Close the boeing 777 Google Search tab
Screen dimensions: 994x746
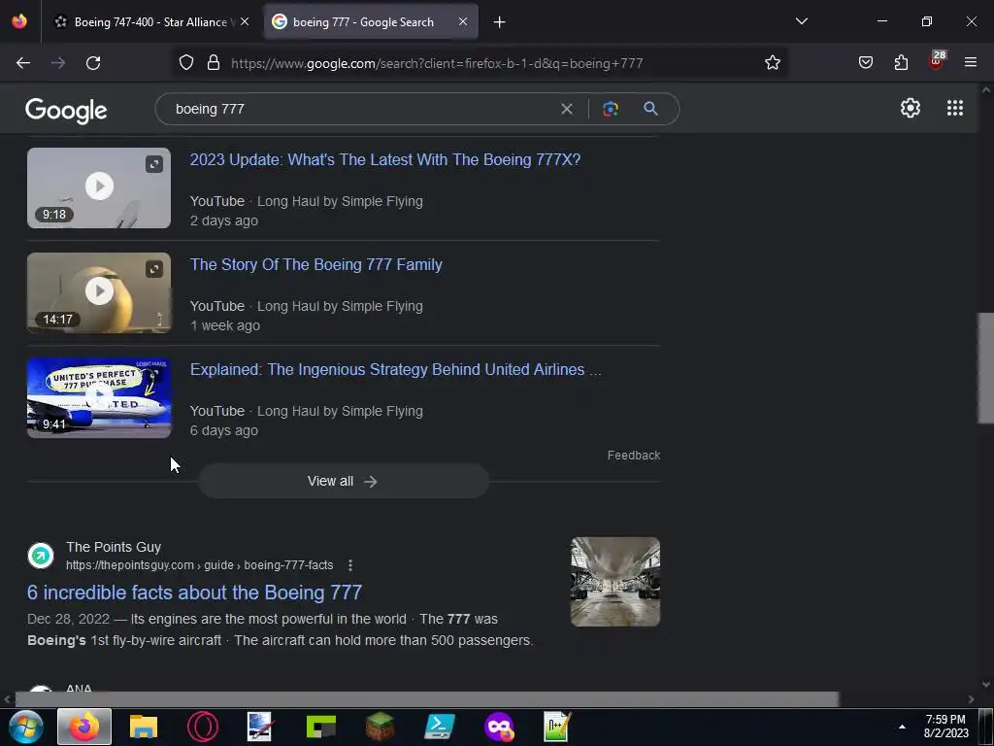point(463,21)
